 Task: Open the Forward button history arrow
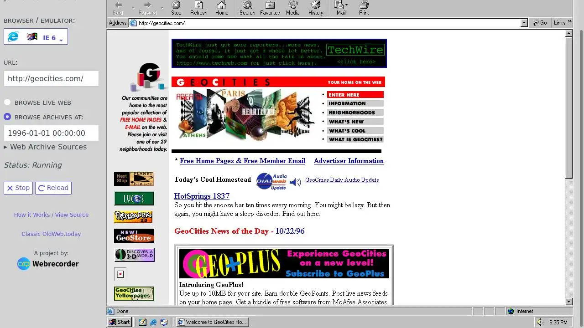[x=162, y=8]
